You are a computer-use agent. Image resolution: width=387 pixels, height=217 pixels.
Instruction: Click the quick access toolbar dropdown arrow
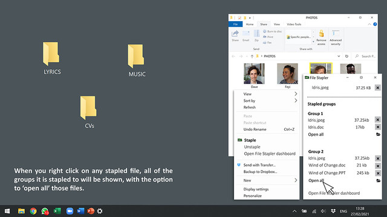[x=250, y=17]
